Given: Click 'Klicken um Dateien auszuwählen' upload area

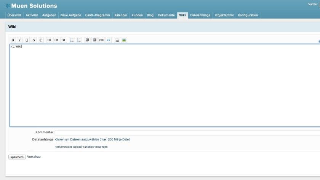Looking at the screenshot, I should click(x=93, y=139).
